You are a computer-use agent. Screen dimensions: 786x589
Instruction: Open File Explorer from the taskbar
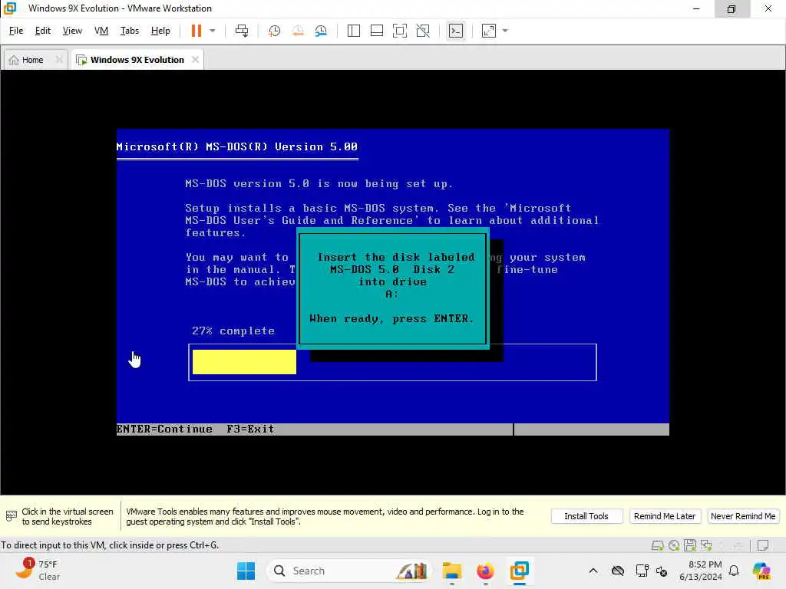point(451,571)
